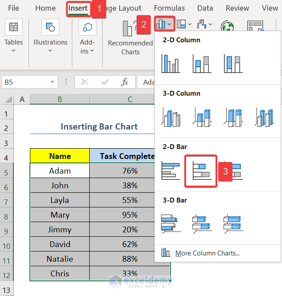Screen dimensions: 282x296
Task: Click the 20% cell
Action: tap(122, 230)
